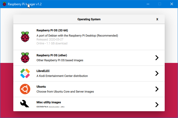Minimize the Raspberry Pi Imager window
This screenshot has height=118, width=178.
(x=148, y=4)
